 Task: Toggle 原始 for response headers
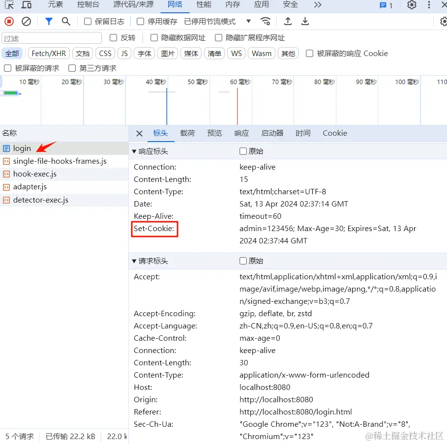point(243,151)
